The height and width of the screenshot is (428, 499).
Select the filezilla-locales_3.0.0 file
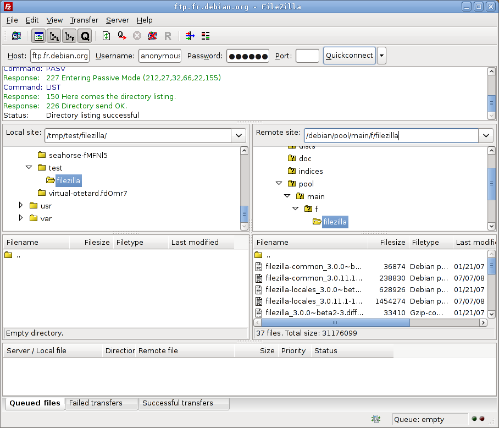[308, 289]
